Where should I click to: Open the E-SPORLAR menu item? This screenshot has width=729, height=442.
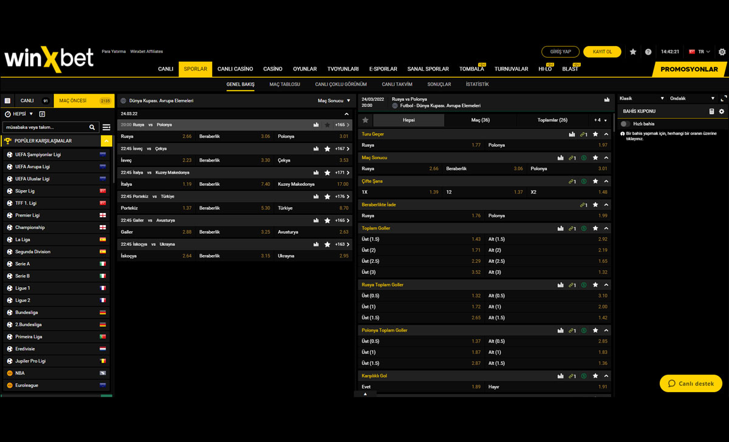383,69
